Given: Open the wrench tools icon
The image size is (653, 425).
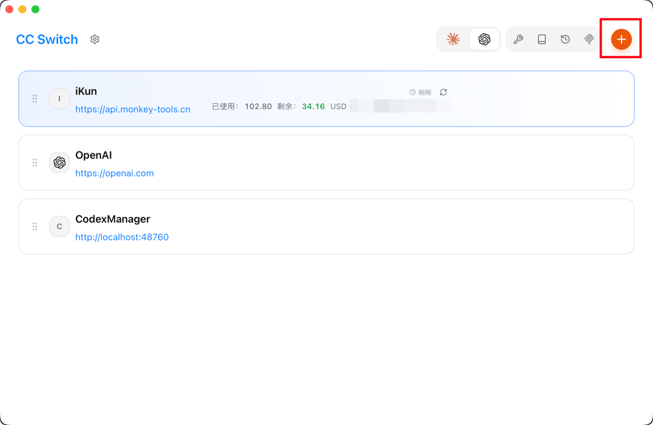Looking at the screenshot, I should point(518,39).
